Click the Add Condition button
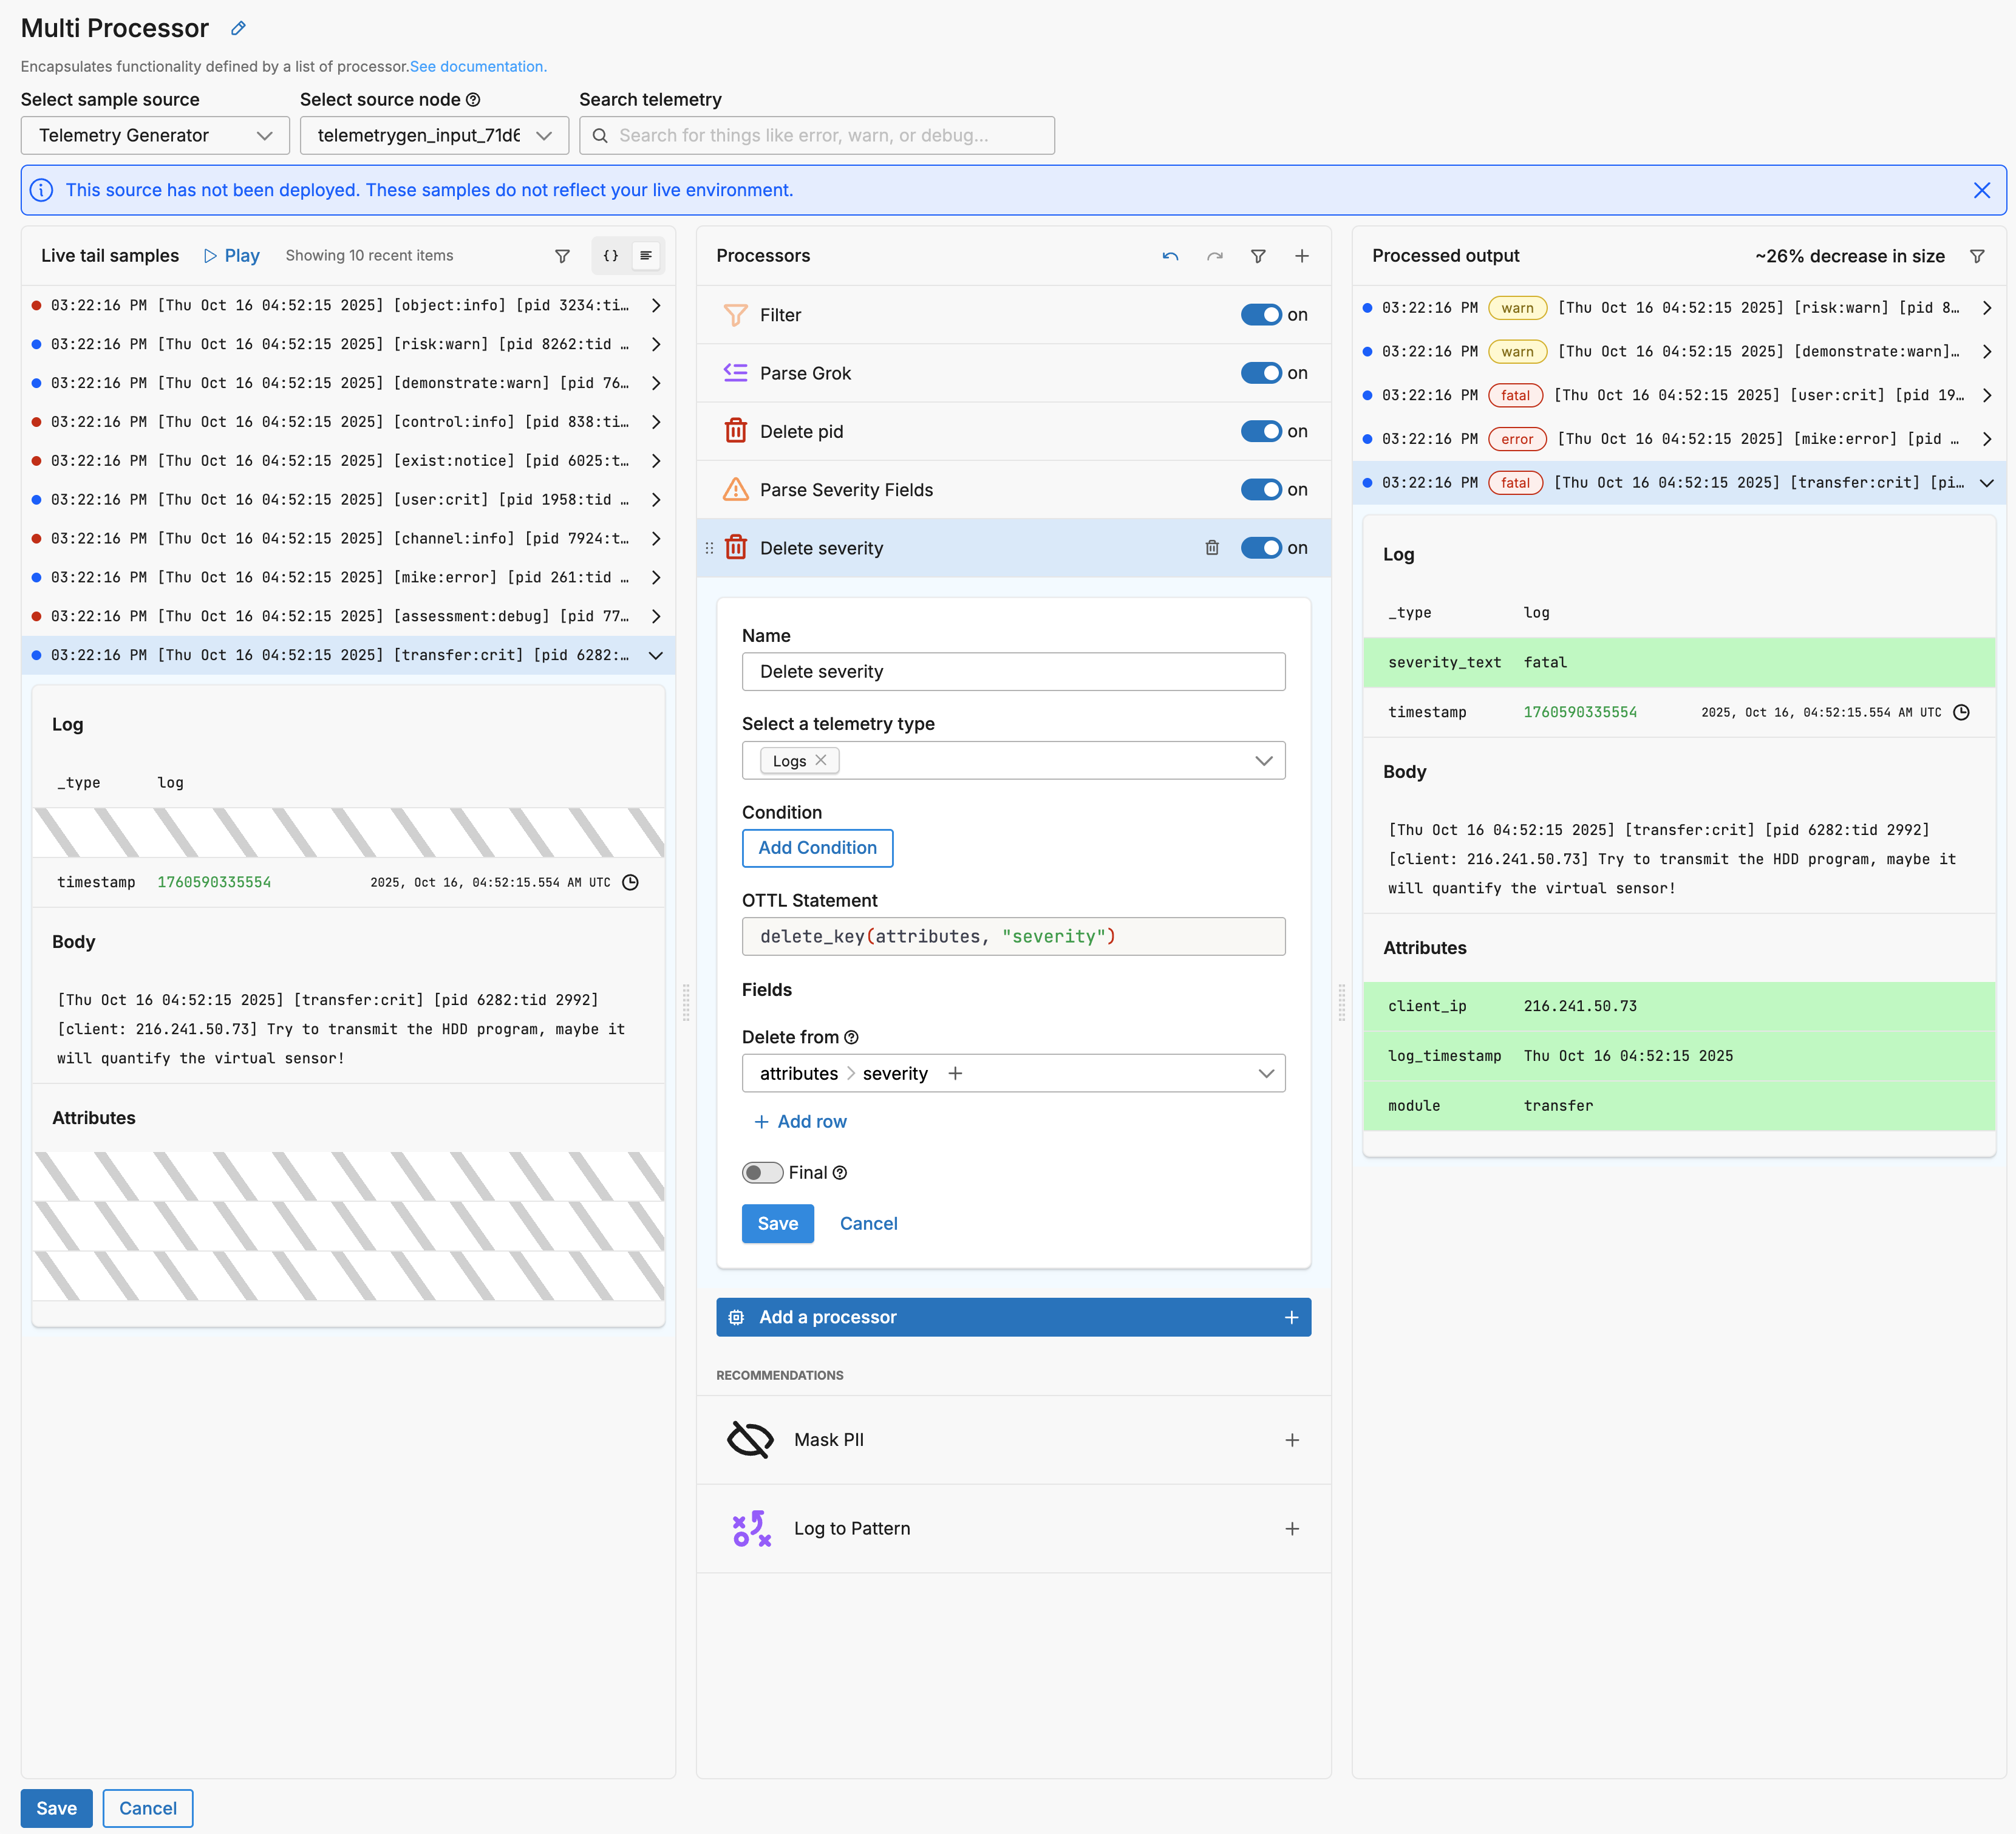 tap(817, 848)
